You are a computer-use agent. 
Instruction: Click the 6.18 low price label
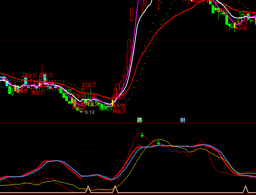coord(89,112)
